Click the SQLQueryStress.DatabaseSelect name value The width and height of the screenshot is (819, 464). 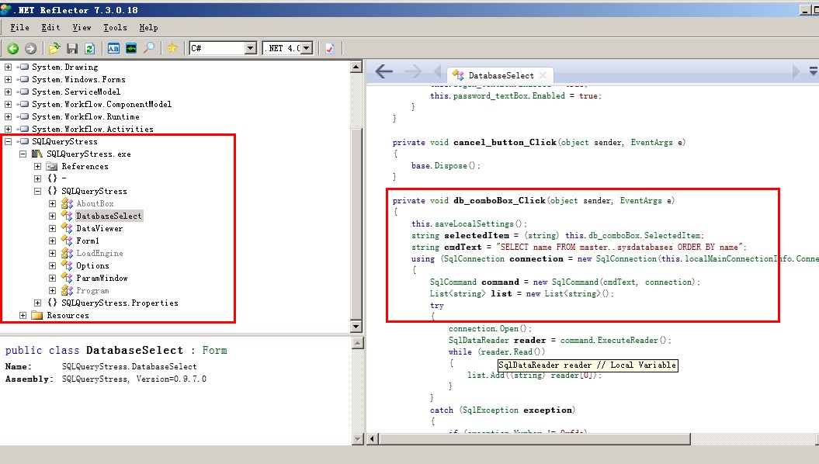[129, 366]
